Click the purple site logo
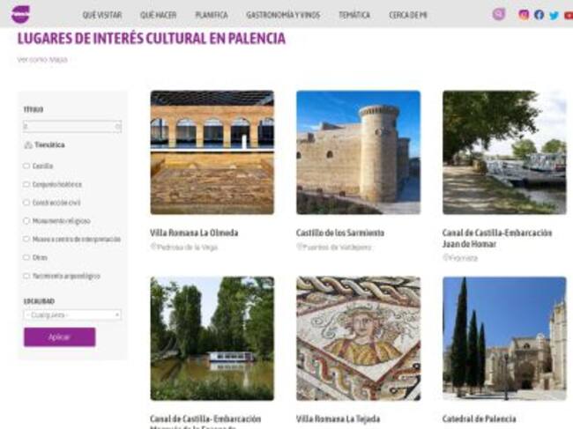This screenshot has height=429, width=573. point(20,15)
